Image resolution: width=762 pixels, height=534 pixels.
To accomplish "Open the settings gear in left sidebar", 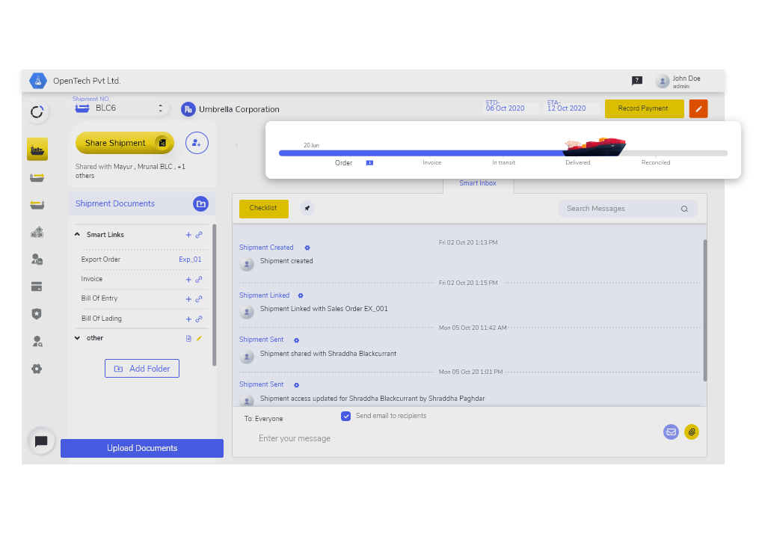I will pos(37,369).
